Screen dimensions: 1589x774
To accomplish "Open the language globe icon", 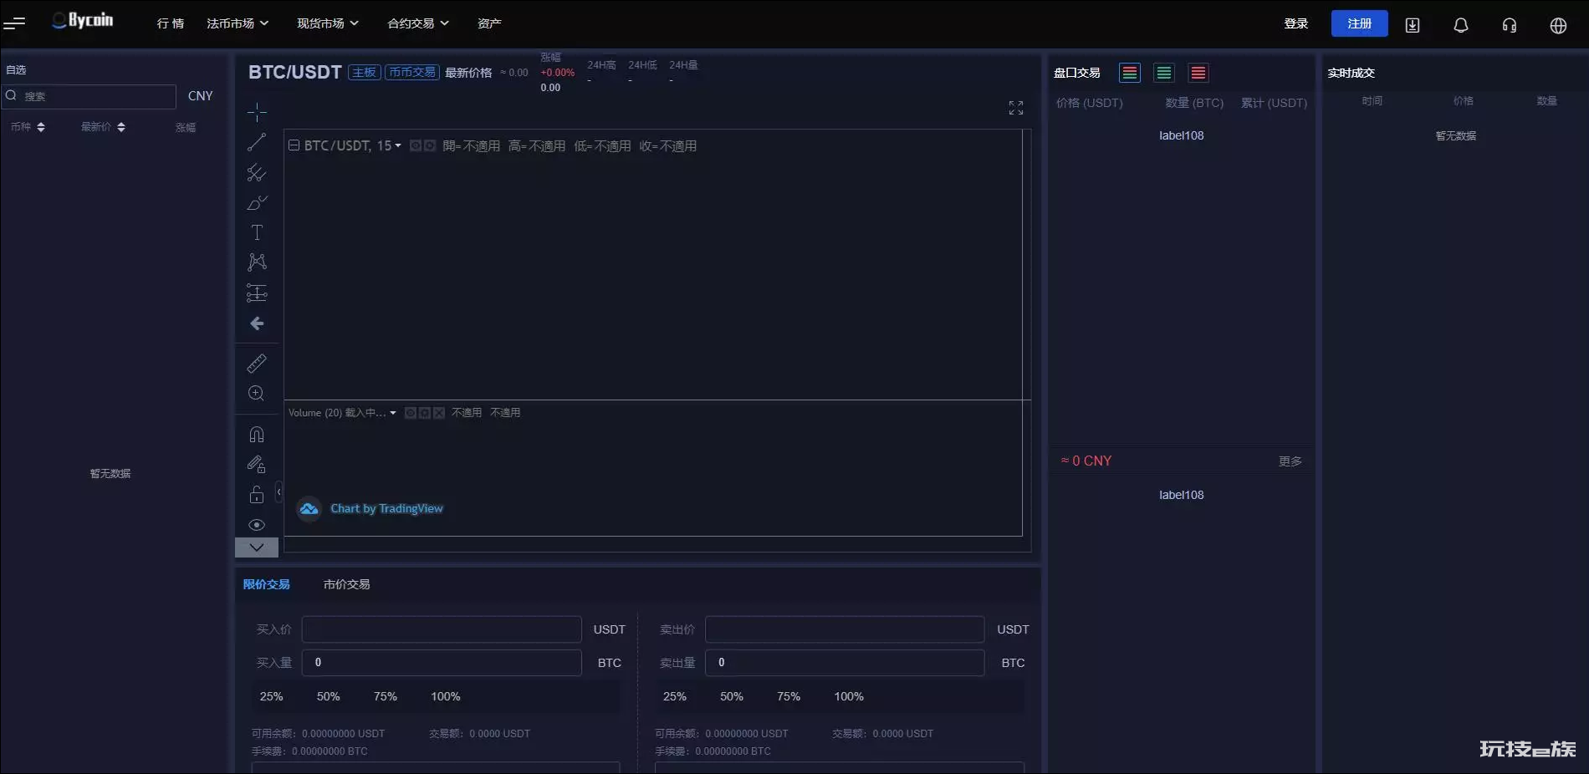I will click(x=1558, y=25).
